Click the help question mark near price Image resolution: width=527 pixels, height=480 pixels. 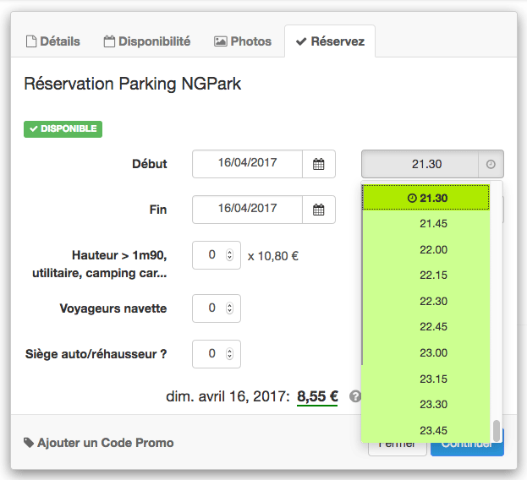(x=355, y=396)
